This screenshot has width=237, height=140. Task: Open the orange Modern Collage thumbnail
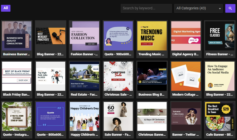point(186,76)
